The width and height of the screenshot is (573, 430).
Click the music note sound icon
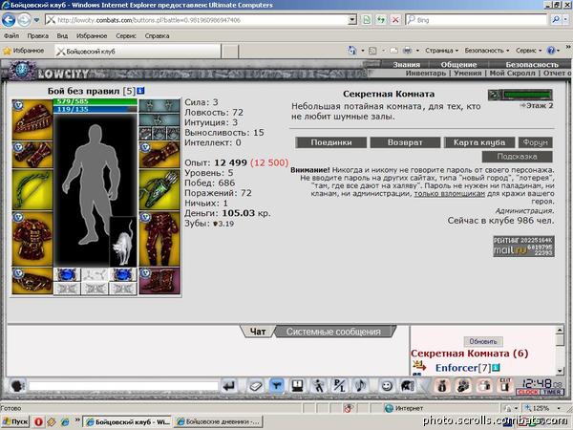360,386
